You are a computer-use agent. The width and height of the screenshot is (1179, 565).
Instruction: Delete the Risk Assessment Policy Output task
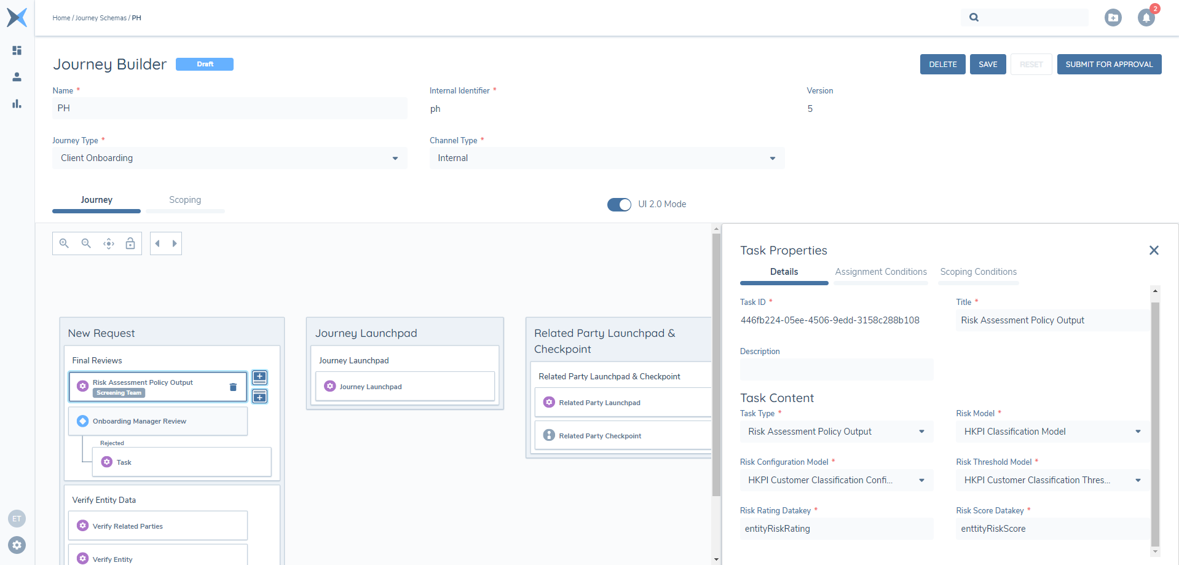233,387
